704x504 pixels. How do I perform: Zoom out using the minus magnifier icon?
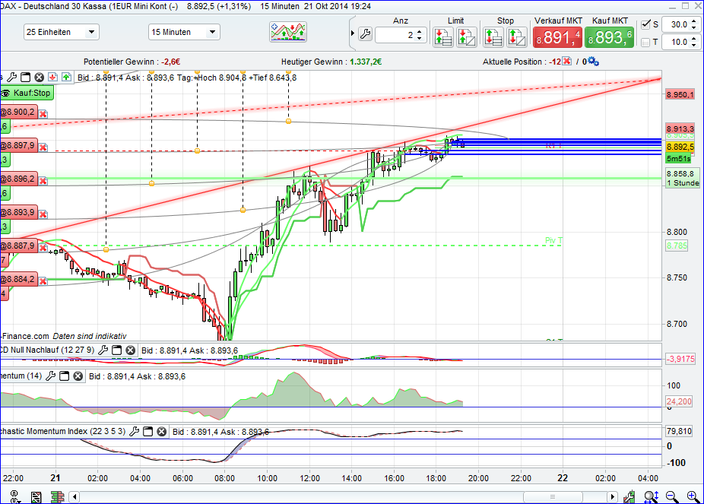[670, 496]
